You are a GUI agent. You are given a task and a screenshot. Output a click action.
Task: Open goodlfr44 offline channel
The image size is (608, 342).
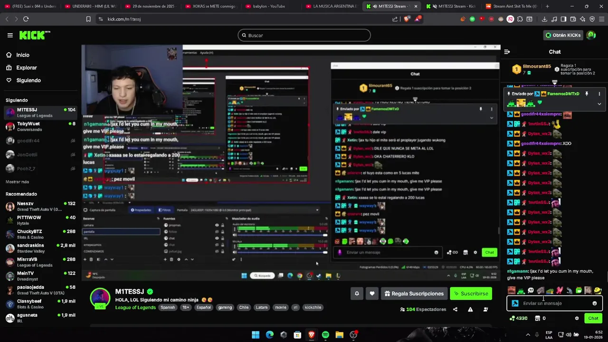(x=40, y=141)
